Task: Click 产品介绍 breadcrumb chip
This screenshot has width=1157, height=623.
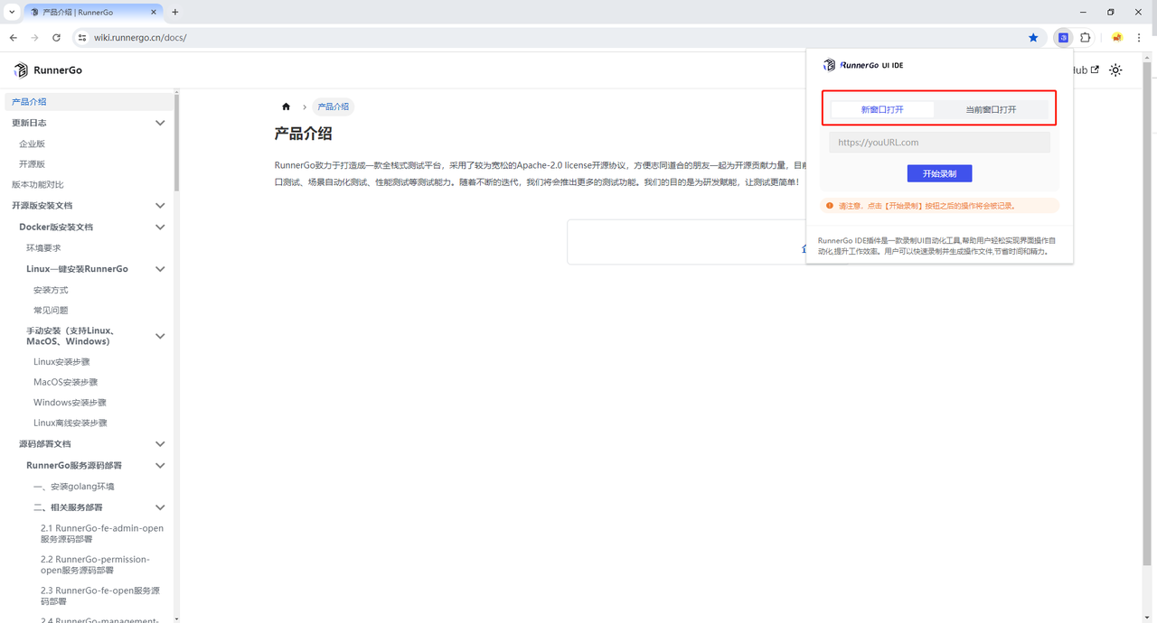Action: pos(334,107)
